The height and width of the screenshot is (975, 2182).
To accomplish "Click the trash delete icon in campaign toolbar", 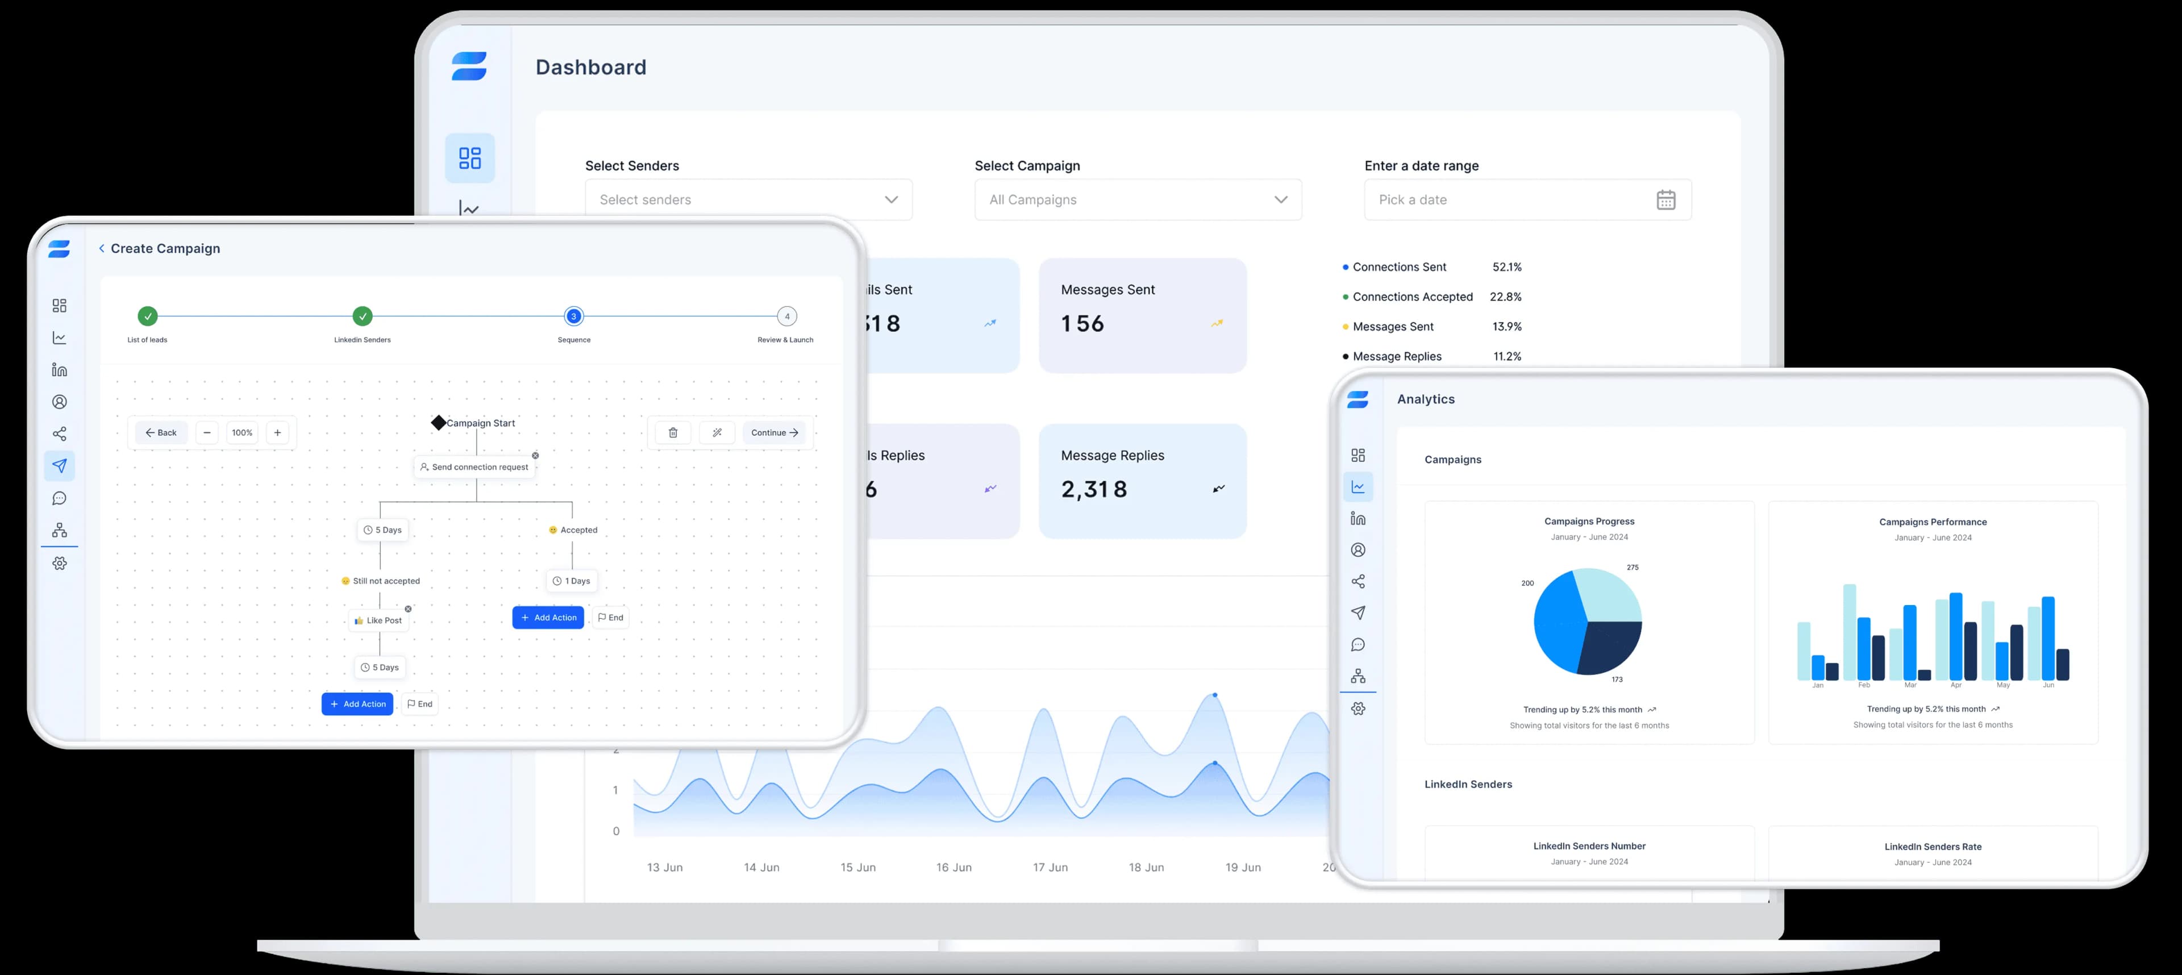I will coord(673,433).
